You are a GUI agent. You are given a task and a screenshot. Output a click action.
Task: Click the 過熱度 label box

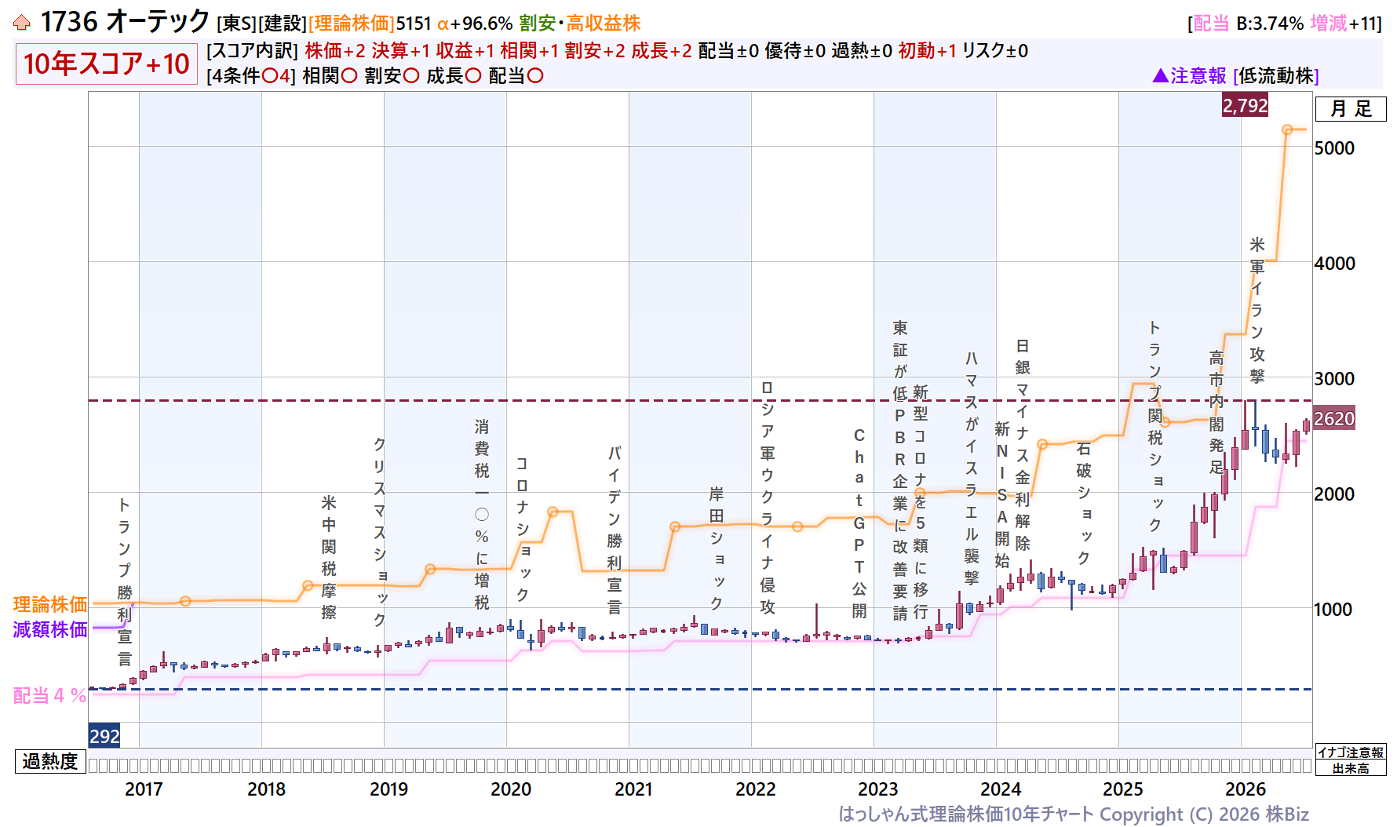50,761
